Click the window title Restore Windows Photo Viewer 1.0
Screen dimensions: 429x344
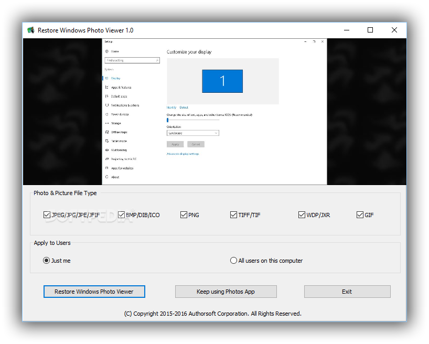coord(85,30)
